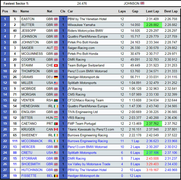Click the Irish flag beside SWEENEY
Viewport: 181px width, 180px height.
click(56, 135)
